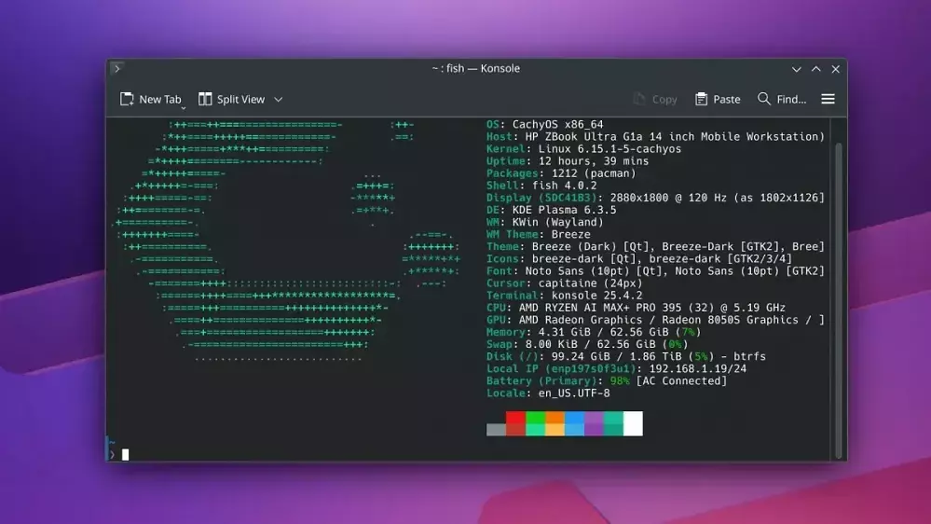Image resolution: width=931 pixels, height=524 pixels.
Task: Minimize the Konsole window
Action: point(796,69)
